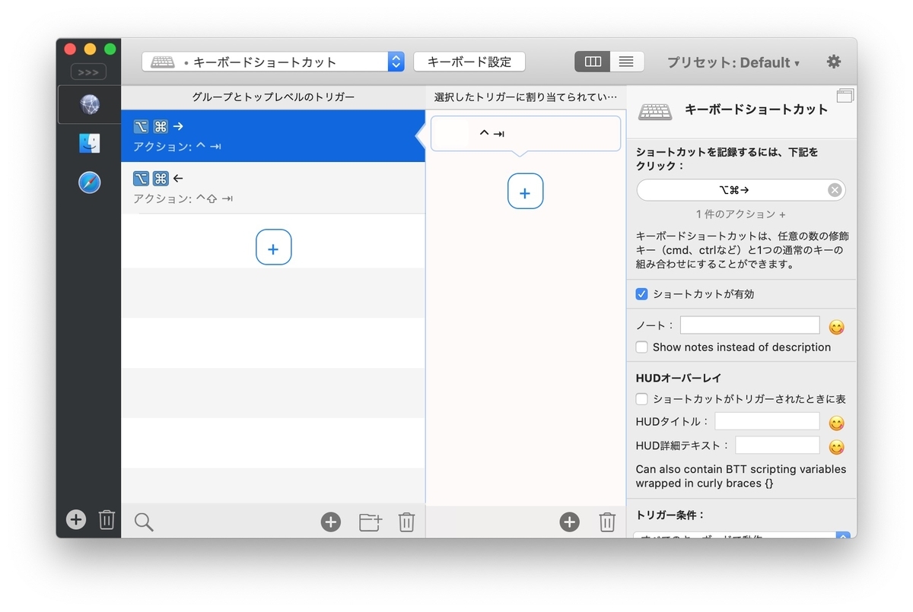The width and height of the screenshot is (913, 612).
Task: Open emoji picker next to HUDタイトル
Action: click(x=836, y=423)
